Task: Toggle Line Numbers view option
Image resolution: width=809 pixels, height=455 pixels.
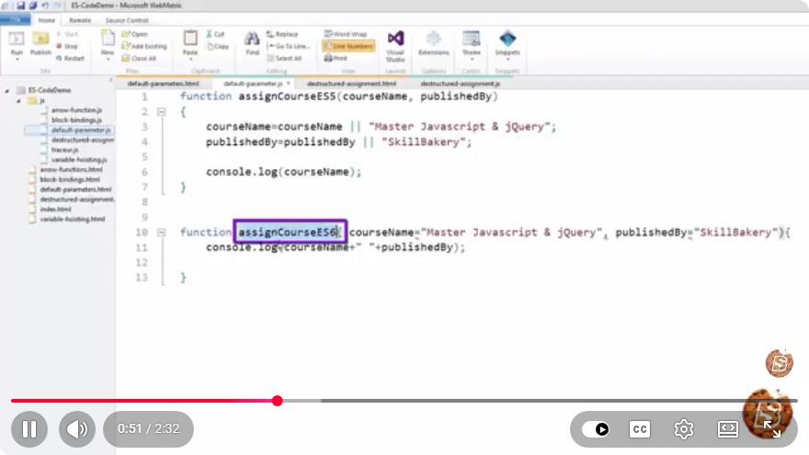Action: [x=348, y=46]
